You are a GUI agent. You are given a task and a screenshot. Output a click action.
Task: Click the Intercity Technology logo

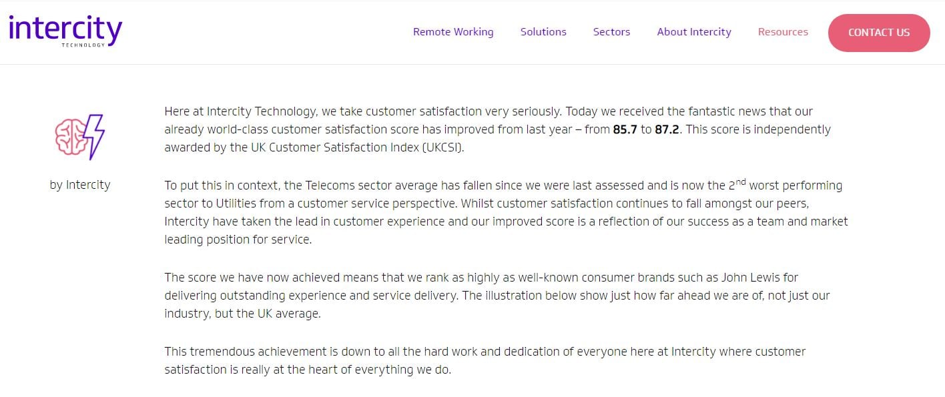tap(65, 31)
